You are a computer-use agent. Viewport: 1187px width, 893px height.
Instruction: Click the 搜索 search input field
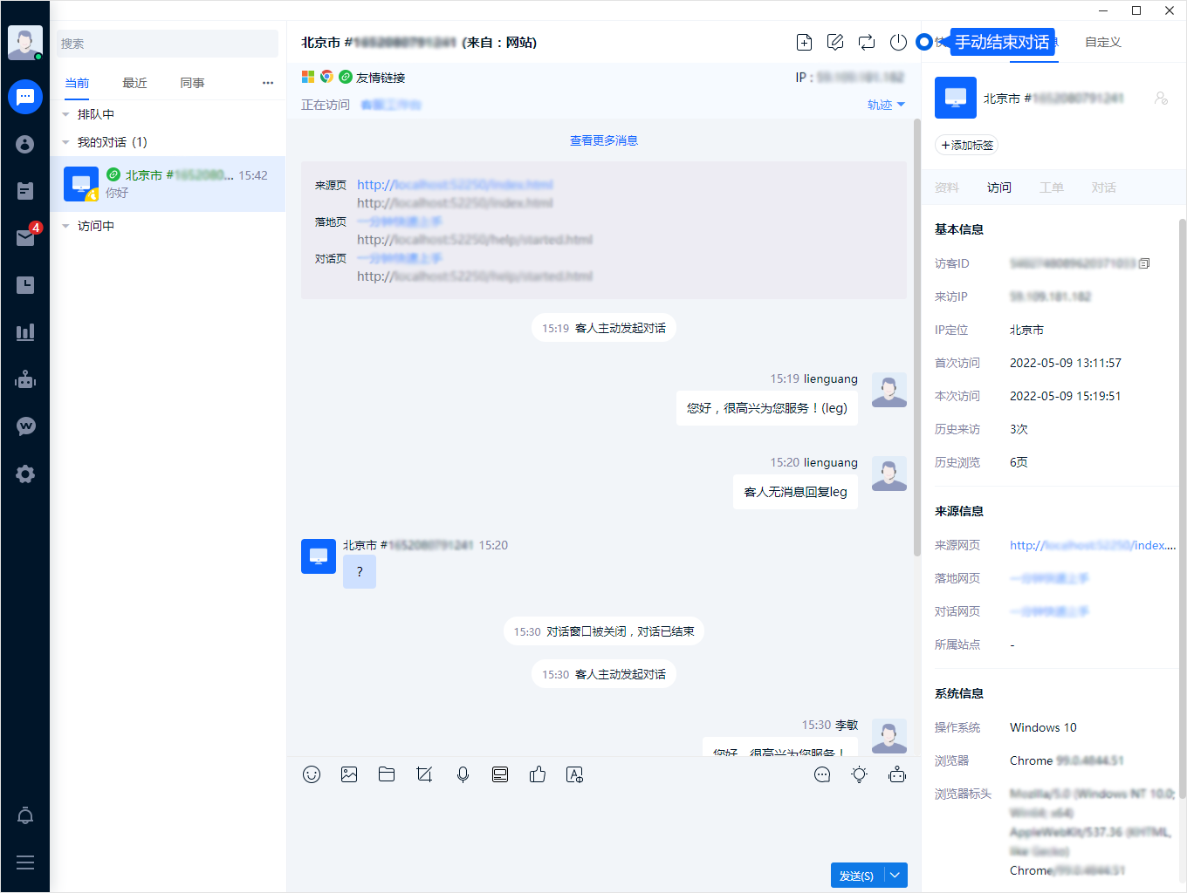tap(168, 44)
